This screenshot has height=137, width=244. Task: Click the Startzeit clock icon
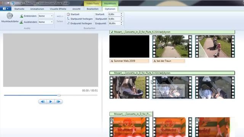click(x=68, y=14)
